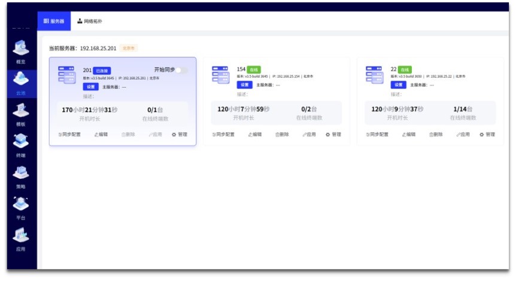This screenshot has width=516, height=281.
Task: Click online terminals 0/2台 on server 154
Action: click(x=309, y=109)
